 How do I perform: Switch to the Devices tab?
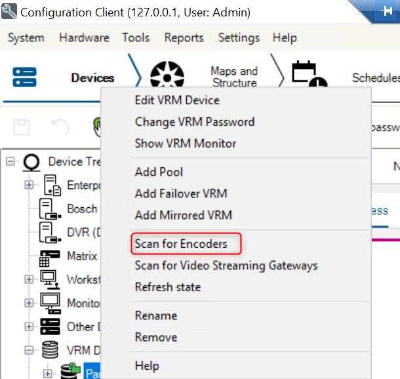(x=92, y=78)
